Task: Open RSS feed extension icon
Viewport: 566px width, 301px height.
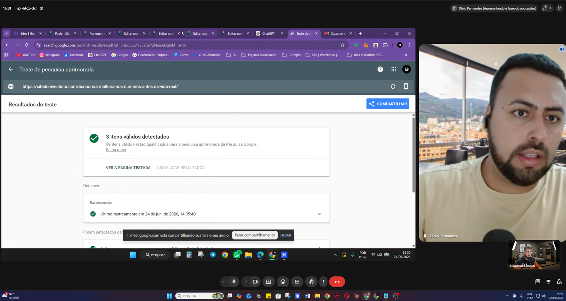Action: tap(366, 45)
